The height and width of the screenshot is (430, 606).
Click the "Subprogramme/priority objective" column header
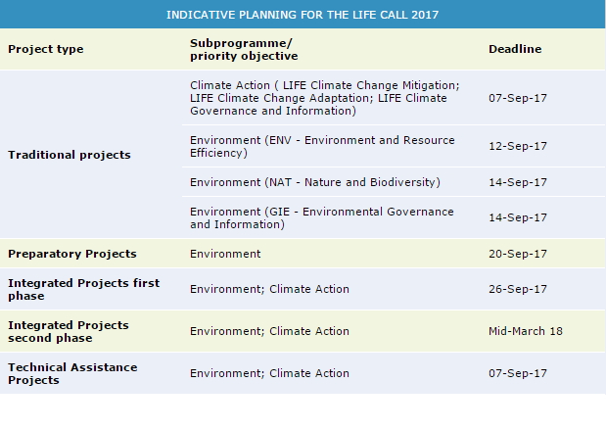[x=241, y=49]
